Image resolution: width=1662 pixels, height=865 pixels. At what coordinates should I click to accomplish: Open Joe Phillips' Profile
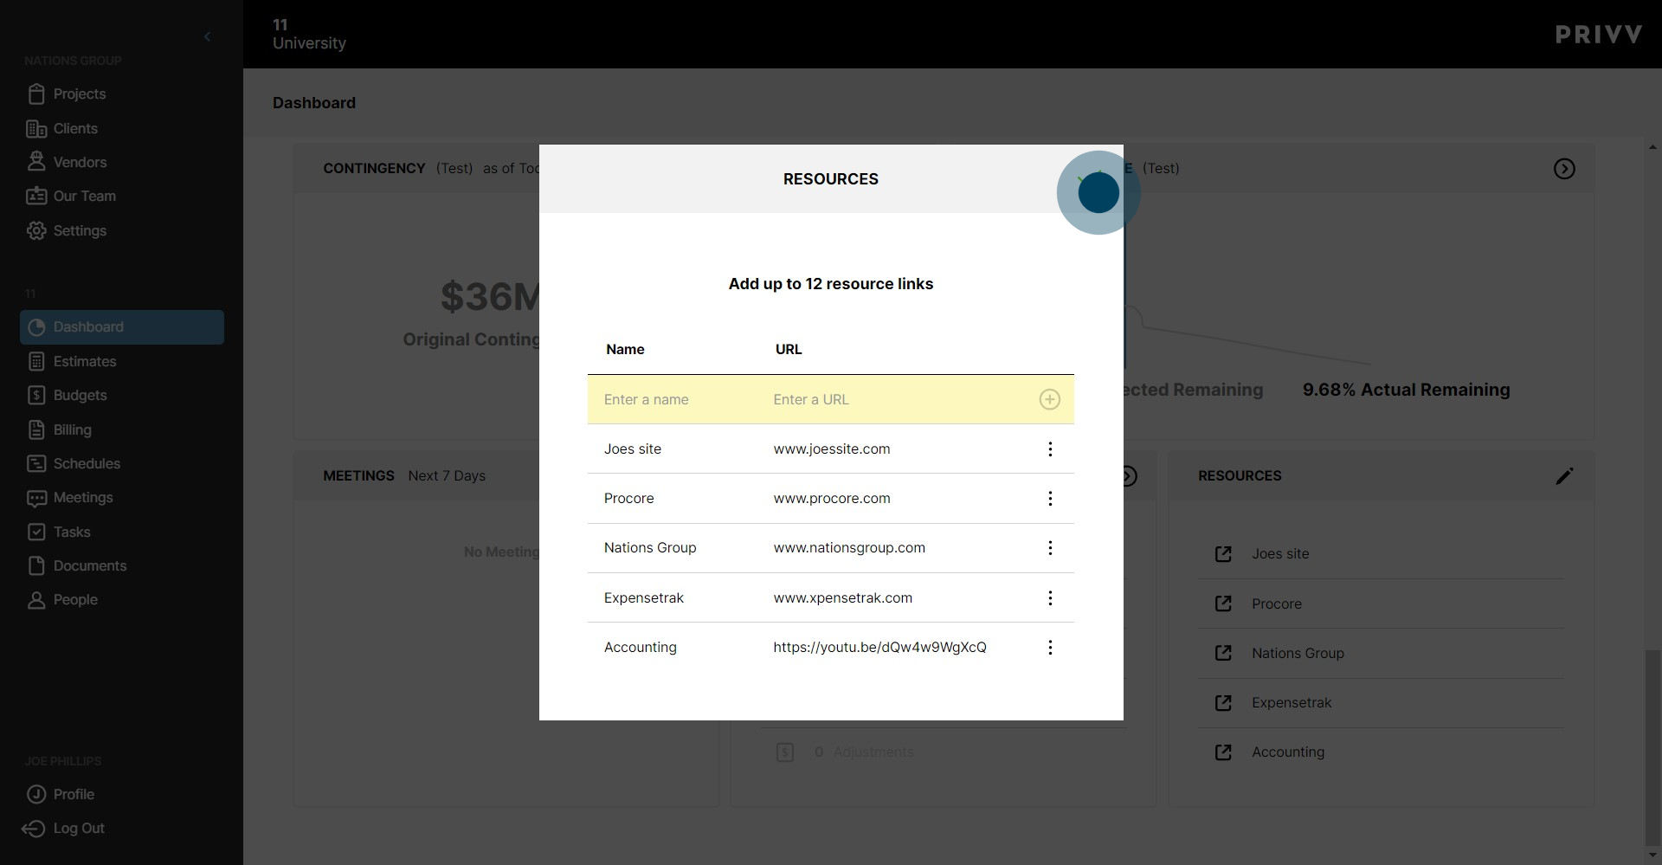point(74,794)
